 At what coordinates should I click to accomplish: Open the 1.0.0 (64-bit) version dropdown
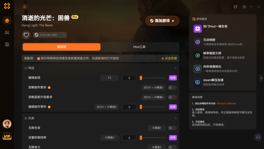[50, 35]
